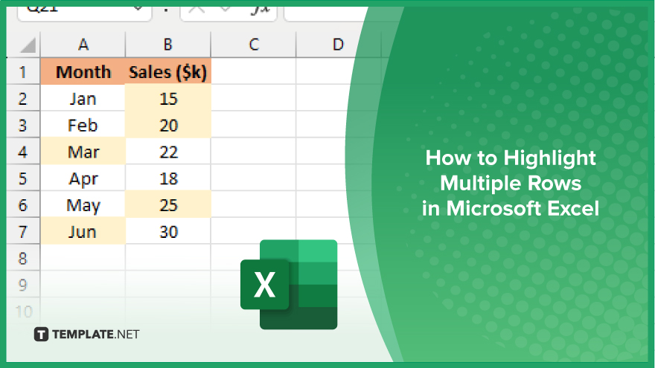The image size is (655, 368).
Task: Click the cell containing 15
Action: [168, 98]
